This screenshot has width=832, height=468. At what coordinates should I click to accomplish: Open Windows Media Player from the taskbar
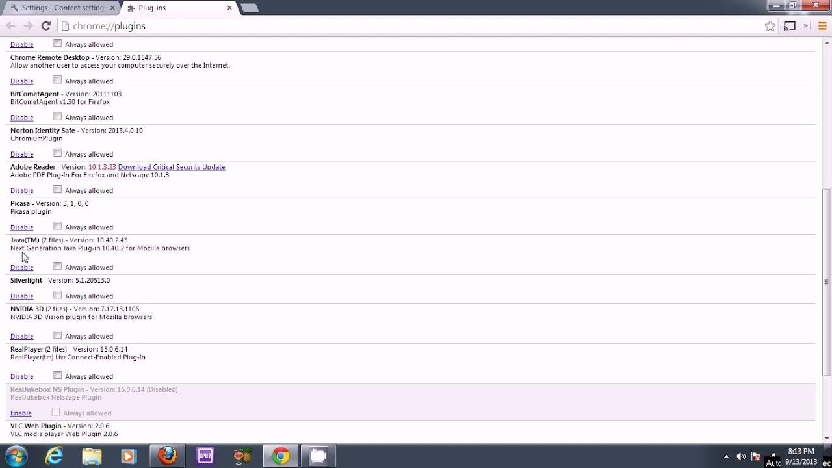129,456
